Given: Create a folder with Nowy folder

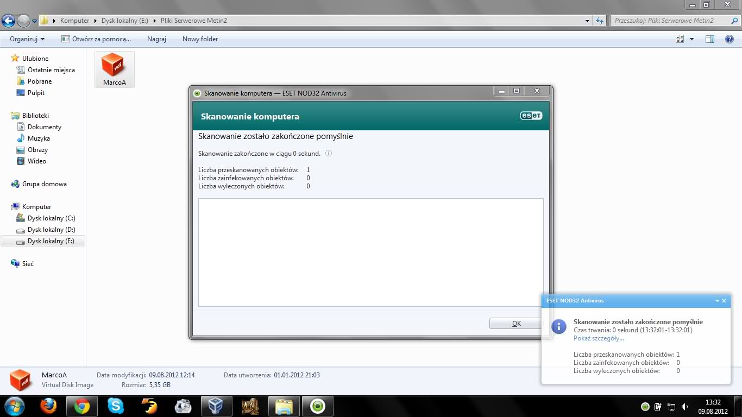Looking at the screenshot, I should [200, 39].
